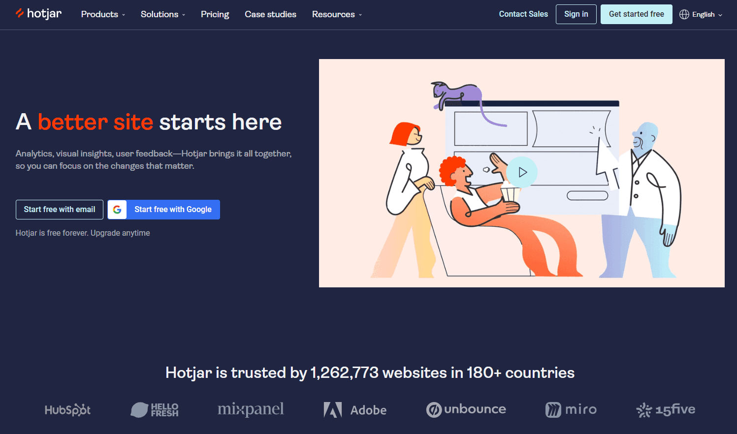Viewport: 737px width, 434px height.
Task: Expand the Resources dropdown menu
Action: (x=337, y=14)
